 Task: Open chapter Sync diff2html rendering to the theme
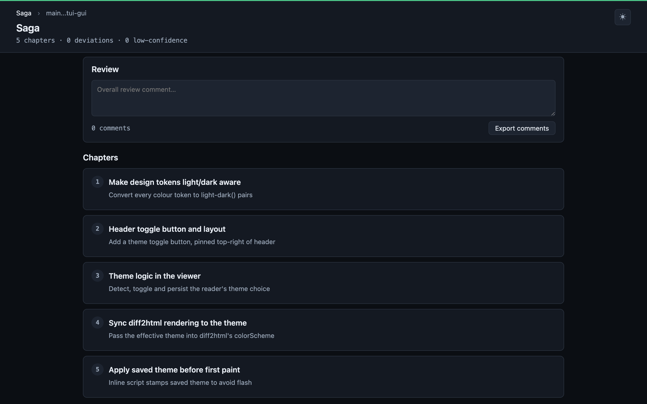coord(323,330)
